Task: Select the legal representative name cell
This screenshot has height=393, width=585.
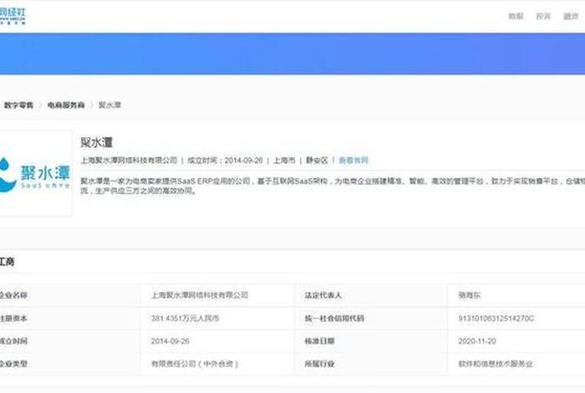Action: [516, 295]
